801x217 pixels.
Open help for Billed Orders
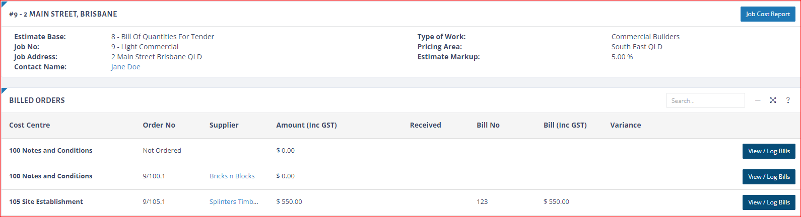(x=788, y=100)
